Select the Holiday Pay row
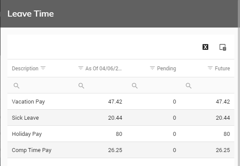 (x=121, y=134)
